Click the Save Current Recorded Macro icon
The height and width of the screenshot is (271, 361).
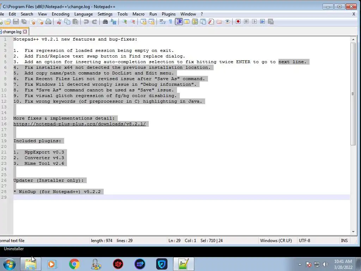point(271,22)
